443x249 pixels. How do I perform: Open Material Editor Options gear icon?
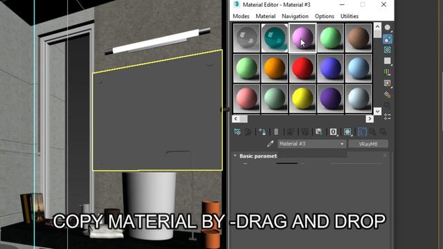(x=388, y=95)
